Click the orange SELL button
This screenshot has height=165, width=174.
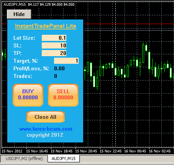pyautogui.click(x=63, y=95)
